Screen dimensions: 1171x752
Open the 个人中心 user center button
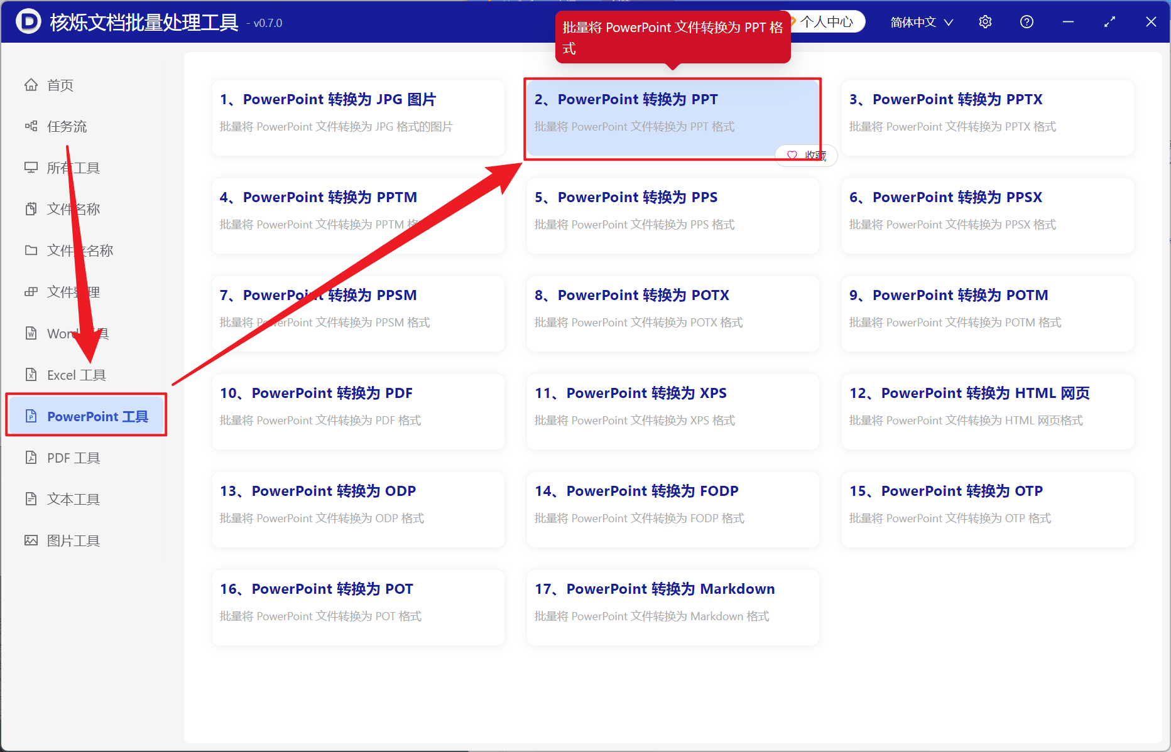(x=825, y=22)
